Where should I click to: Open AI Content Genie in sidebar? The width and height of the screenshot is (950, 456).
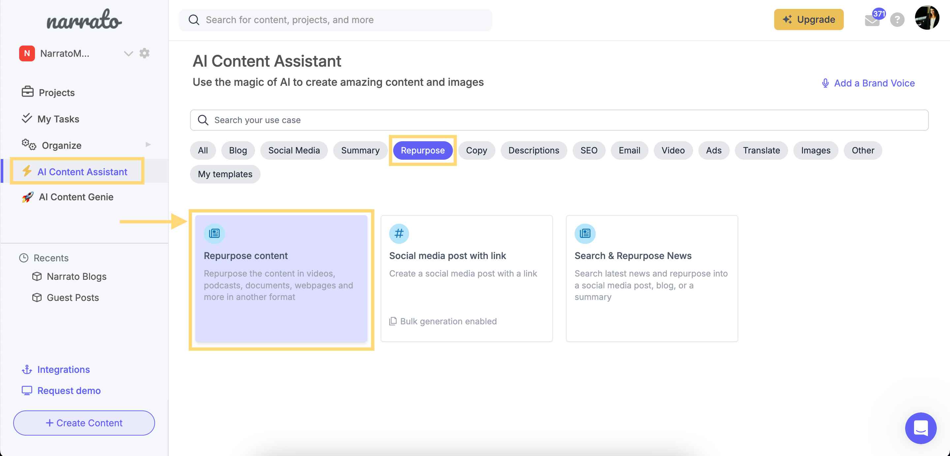(x=76, y=197)
